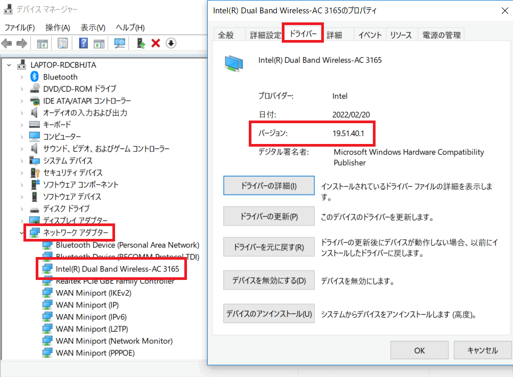This screenshot has width=513, height=377.
Task: Click the ドライバーの詳細(I) button
Action: [269, 186]
